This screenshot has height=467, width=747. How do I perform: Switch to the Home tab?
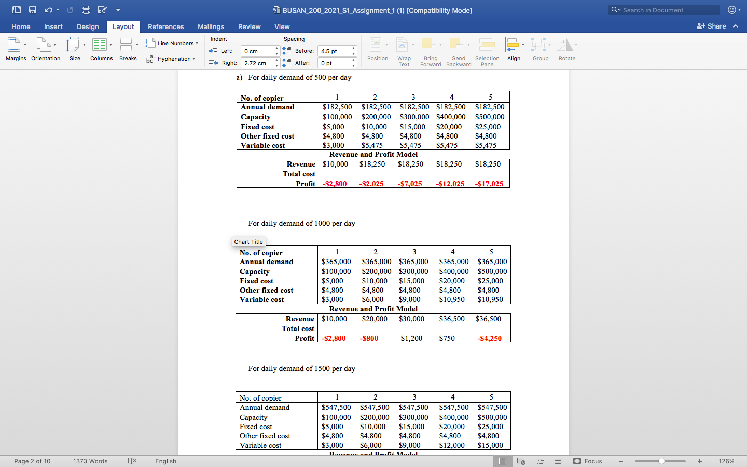coord(21,26)
